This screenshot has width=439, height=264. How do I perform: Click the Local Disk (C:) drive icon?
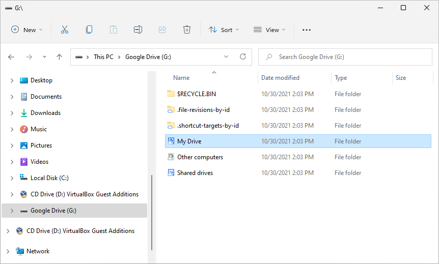(x=24, y=178)
